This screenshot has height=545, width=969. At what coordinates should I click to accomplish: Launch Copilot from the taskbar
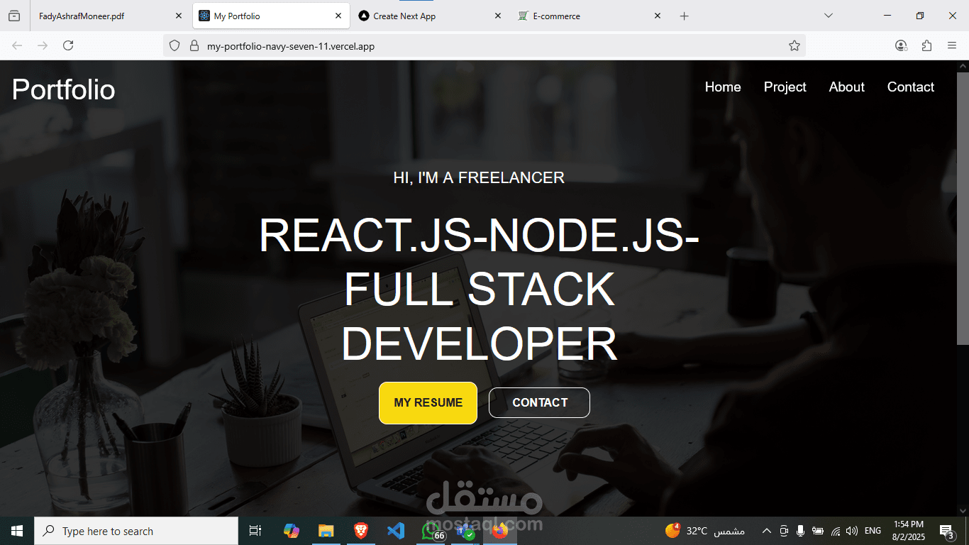point(291,531)
